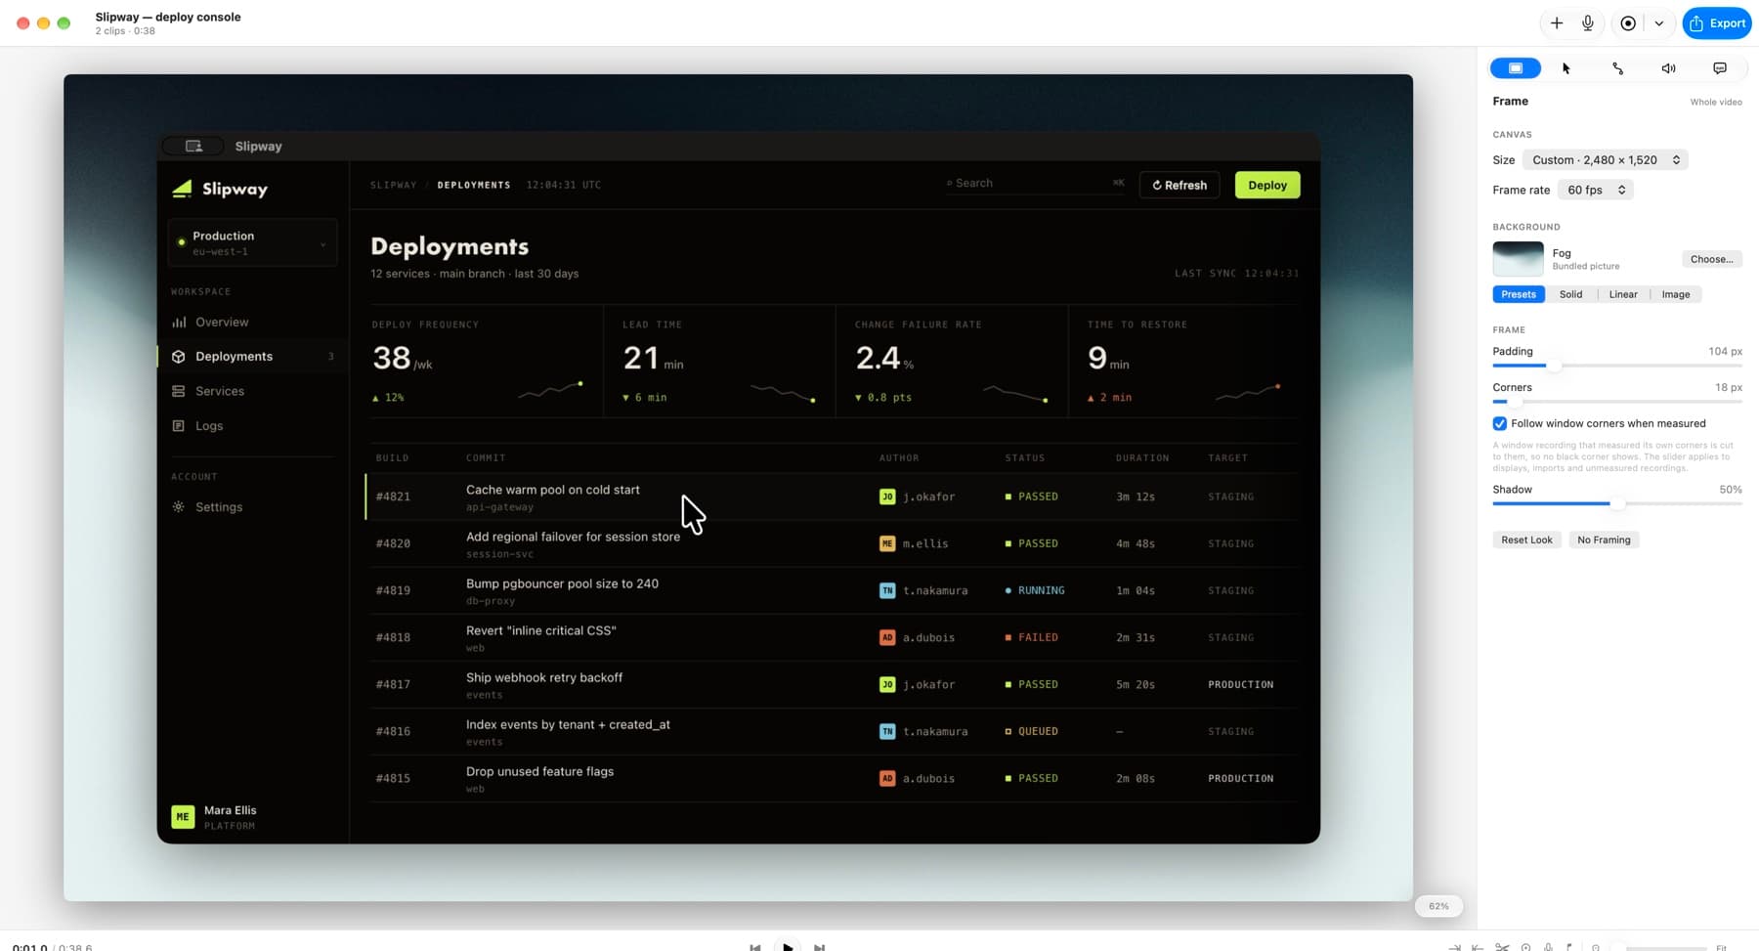This screenshot has height=951, width=1759.
Task: Click the 'Slipway — deploy console' project title
Action: (x=168, y=17)
